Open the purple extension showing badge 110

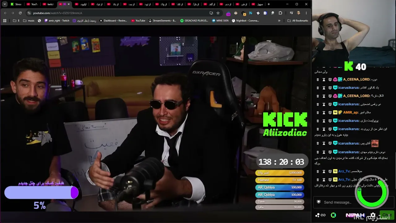pos(228,13)
